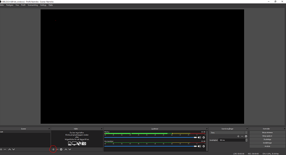
Task: Toggle Studioläge button
Action: 267,139
